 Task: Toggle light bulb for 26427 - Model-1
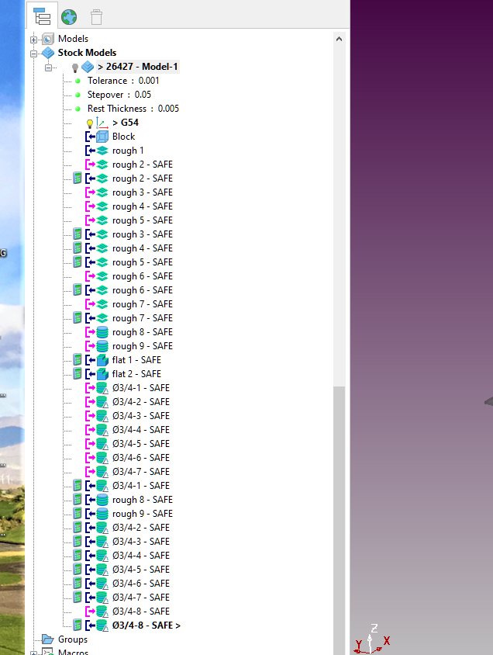pos(75,68)
